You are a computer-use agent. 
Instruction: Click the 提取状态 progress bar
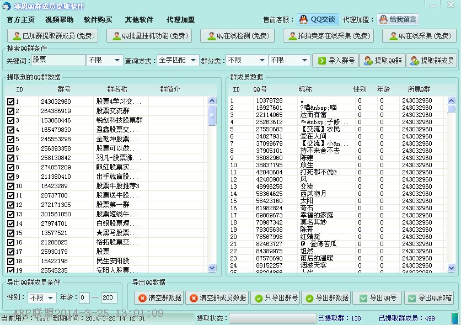point(273,318)
